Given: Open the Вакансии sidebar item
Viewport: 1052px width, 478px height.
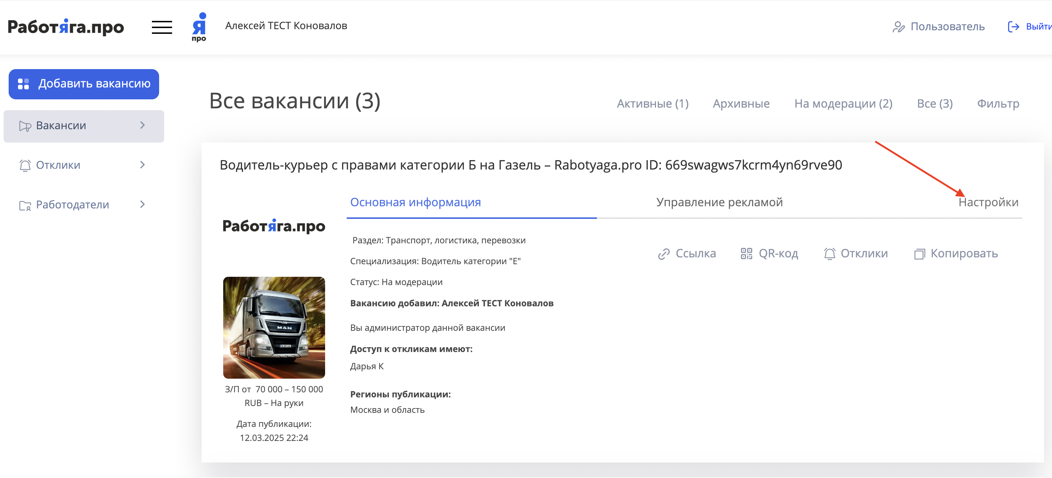Looking at the screenshot, I should pos(84,126).
